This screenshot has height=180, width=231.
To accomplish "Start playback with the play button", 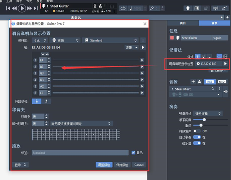I will [x=22, y=8].
